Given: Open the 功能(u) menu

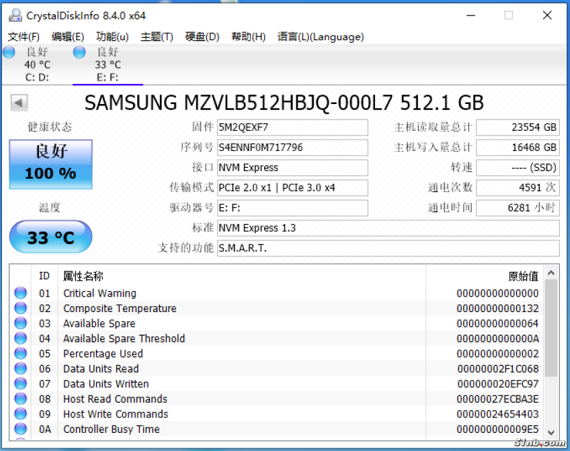Looking at the screenshot, I should [112, 37].
